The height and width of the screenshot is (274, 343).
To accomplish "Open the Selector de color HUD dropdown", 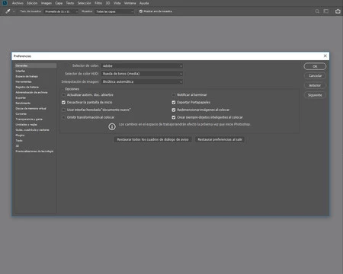I will tap(142, 74).
